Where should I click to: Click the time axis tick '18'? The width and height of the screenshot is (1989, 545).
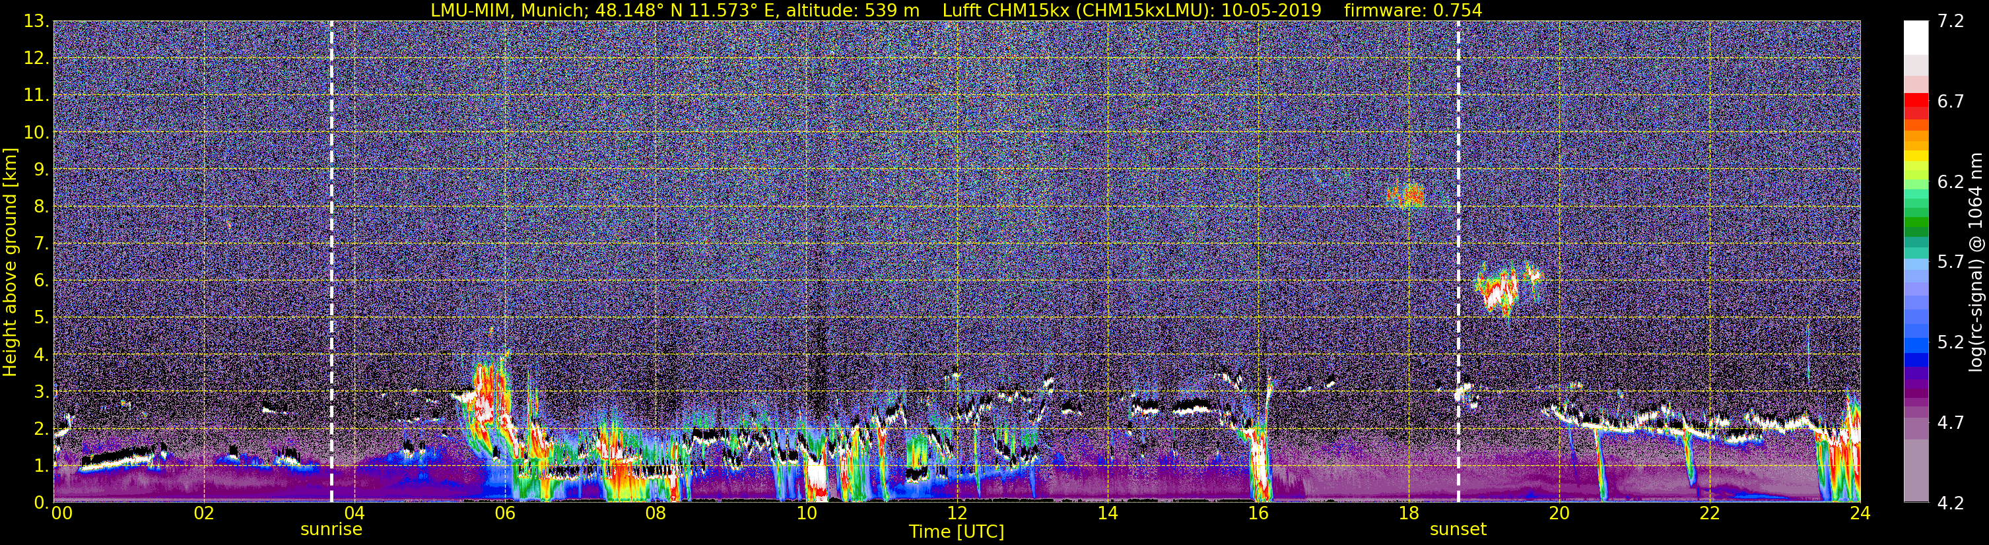1408,513
